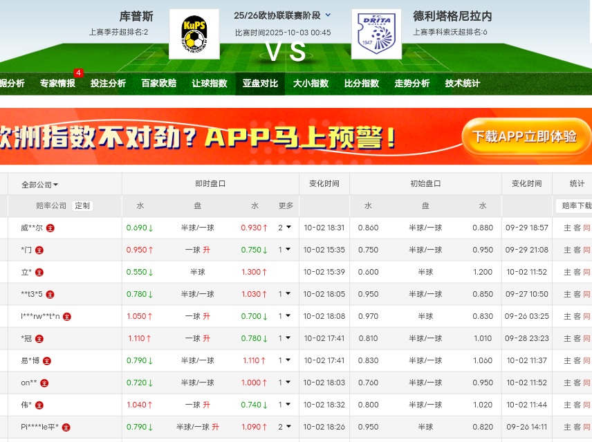Click 下载APP立即体验 button
Image resolution: width=592 pixels, height=442 pixels.
point(525,136)
